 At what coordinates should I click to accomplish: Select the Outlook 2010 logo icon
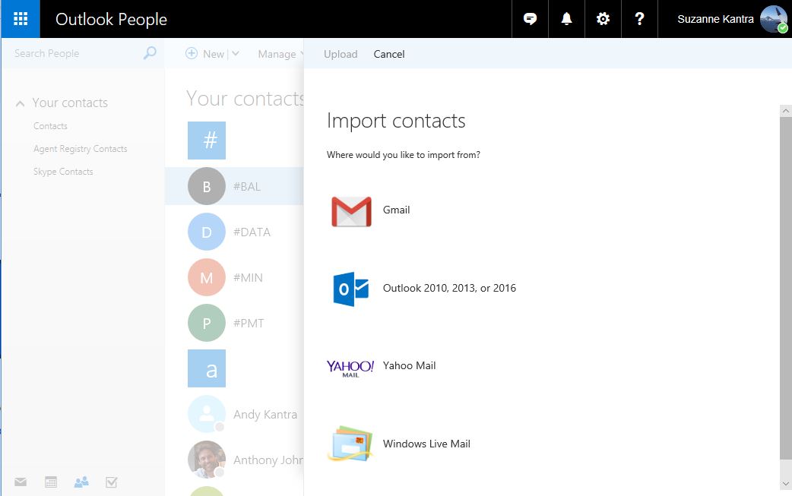[350, 289]
